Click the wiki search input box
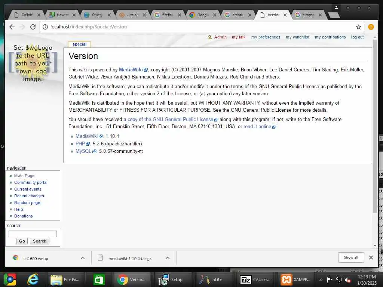 [x=33, y=234]
